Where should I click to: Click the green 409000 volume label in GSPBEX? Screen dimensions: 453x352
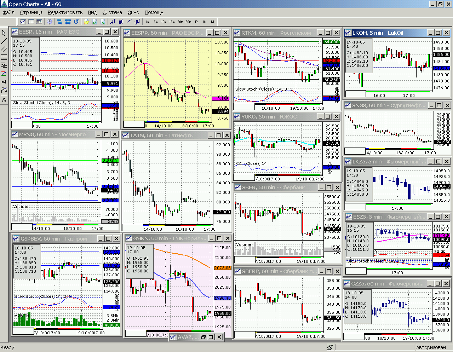point(112,325)
